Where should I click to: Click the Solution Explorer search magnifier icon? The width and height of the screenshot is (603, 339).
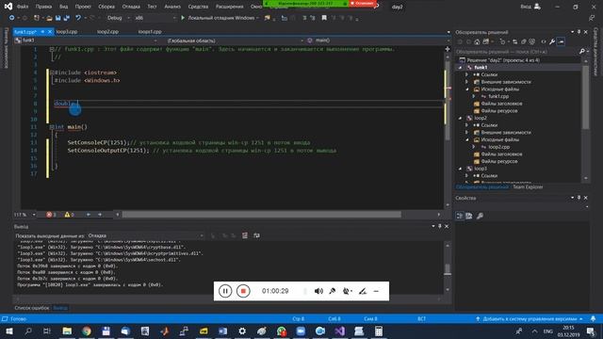[x=582, y=51]
